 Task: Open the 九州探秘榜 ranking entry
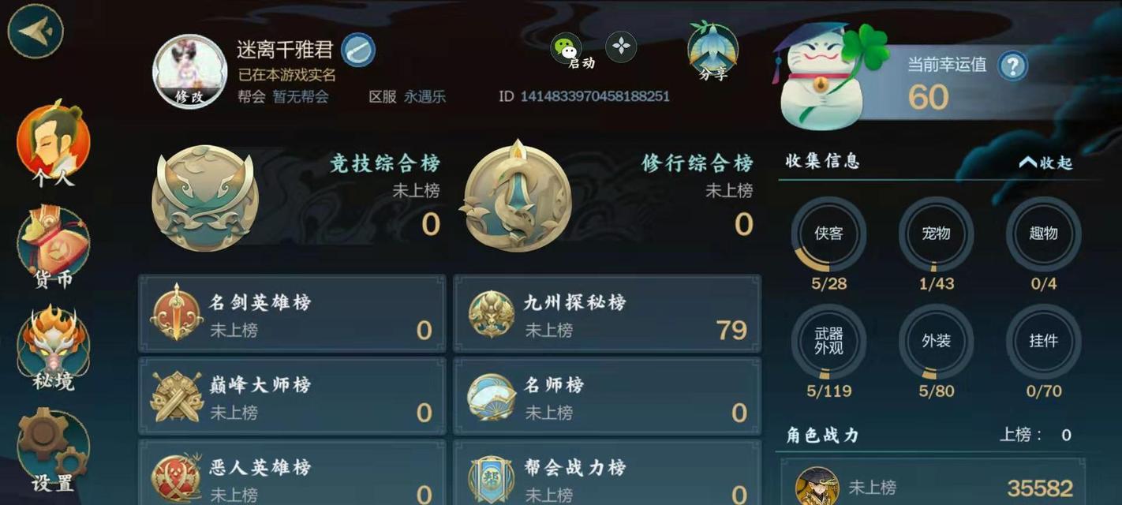(x=607, y=314)
